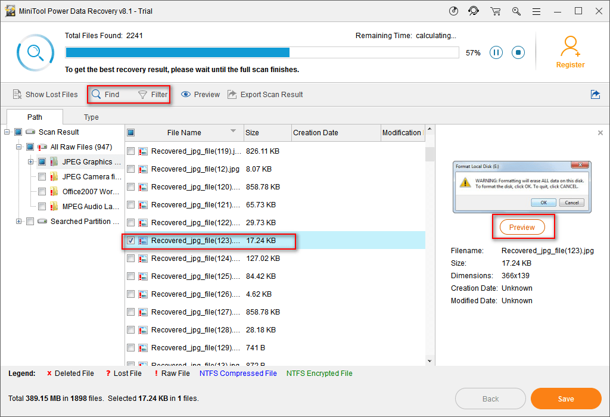Click the orange Preview button
The width and height of the screenshot is (610, 417).
click(x=522, y=227)
